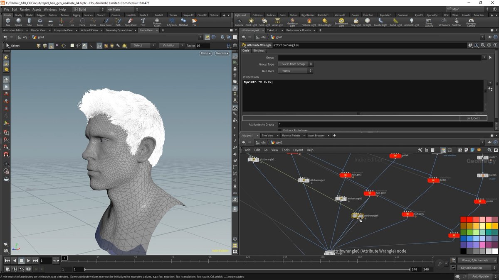Screen dimensions: 499x280
Task: Open the Layout menu in network editor
Action: coord(298,150)
